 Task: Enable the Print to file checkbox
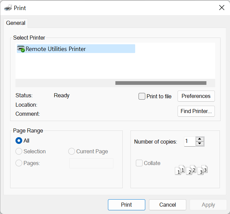click(x=142, y=96)
